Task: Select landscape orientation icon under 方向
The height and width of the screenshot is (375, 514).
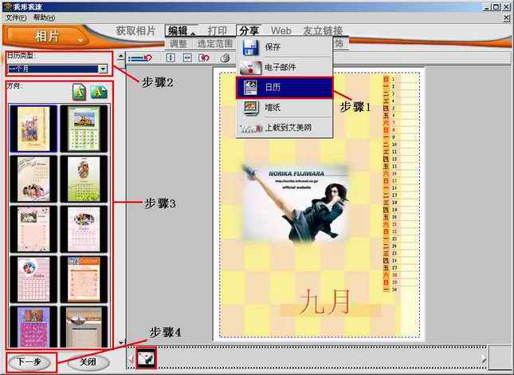Action: point(99,93)
